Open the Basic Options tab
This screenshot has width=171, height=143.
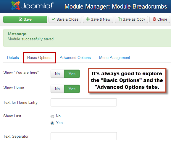(39, 57)
